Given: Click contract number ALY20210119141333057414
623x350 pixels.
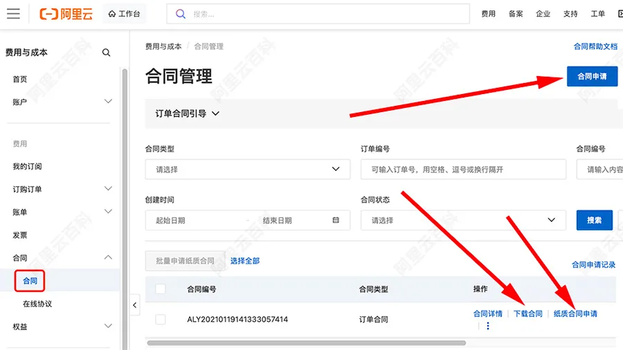Looking at the screenshot, I should pos(237,319).
